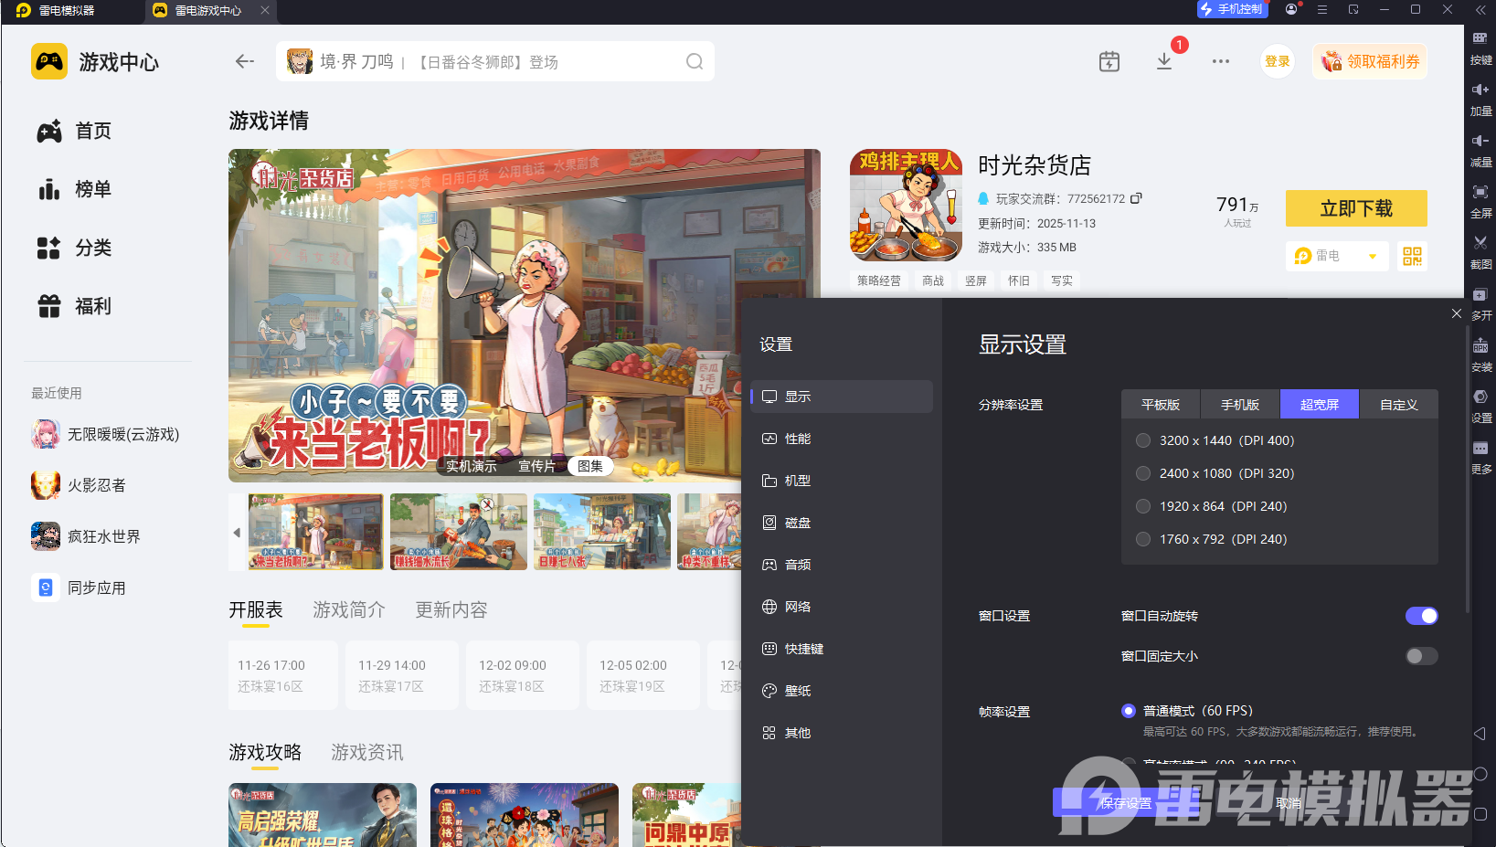Viewport: 1496px width, 847px height.
Task: Click the 领取福利券 button
Action: [1370, 61]
